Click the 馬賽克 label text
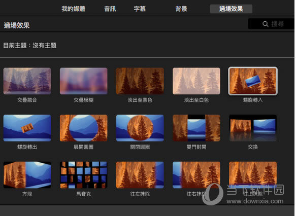The image size is (296, 216). pos(84,194)
